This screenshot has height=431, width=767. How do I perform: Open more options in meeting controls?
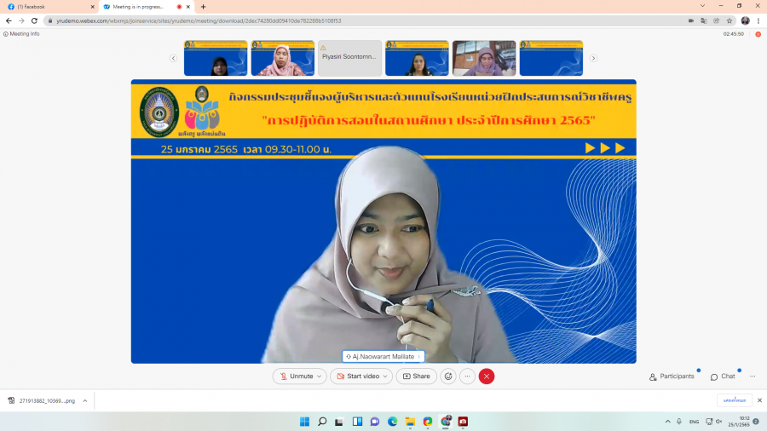click(467, 376)
